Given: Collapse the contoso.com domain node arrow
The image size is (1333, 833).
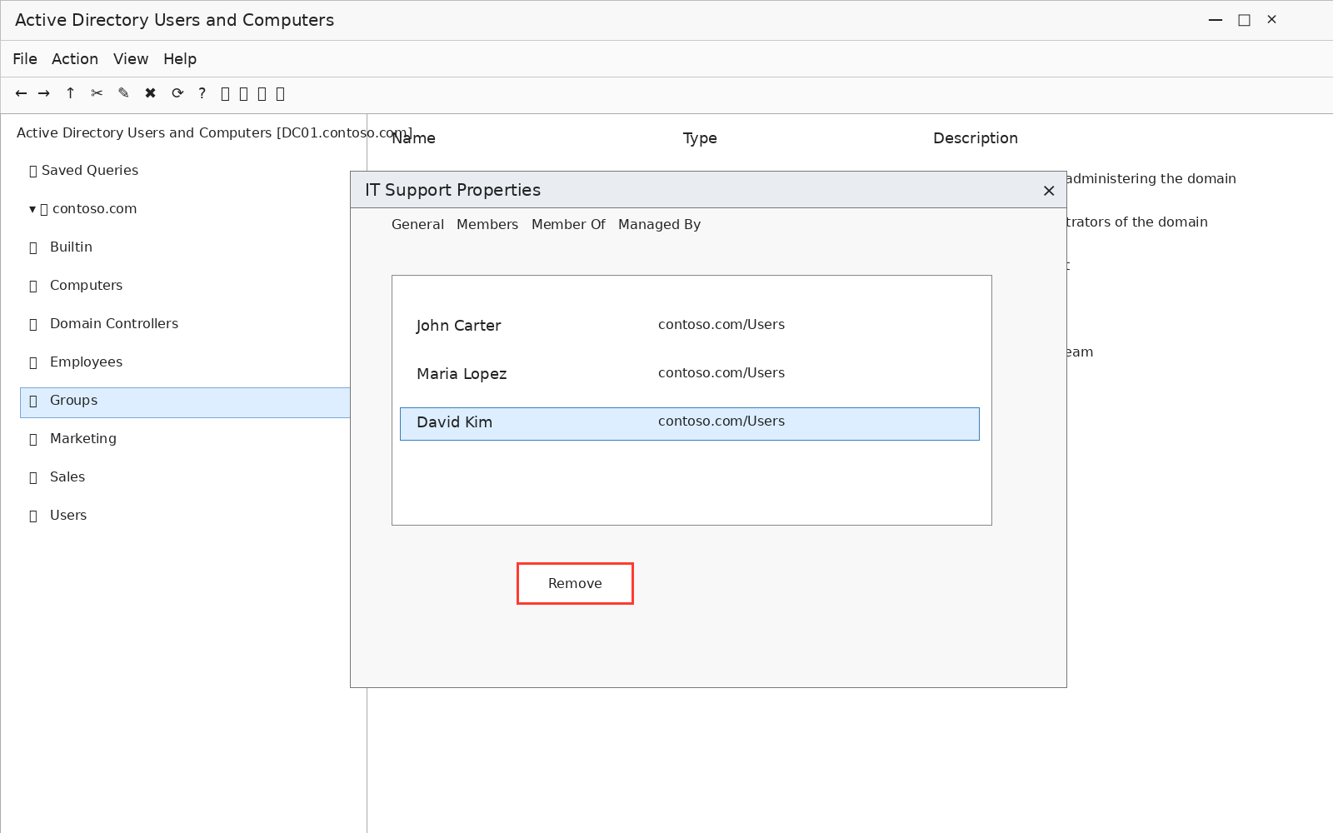Looking at the screenshot, I should point(32,209).
